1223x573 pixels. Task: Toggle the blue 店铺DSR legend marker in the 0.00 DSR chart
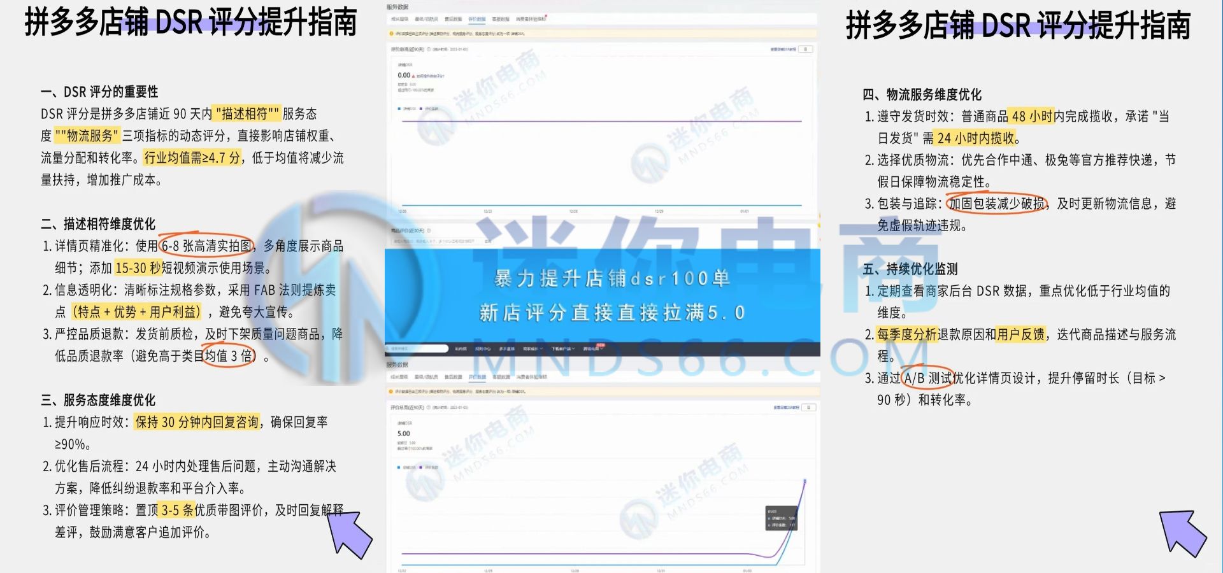coord(399,109)
